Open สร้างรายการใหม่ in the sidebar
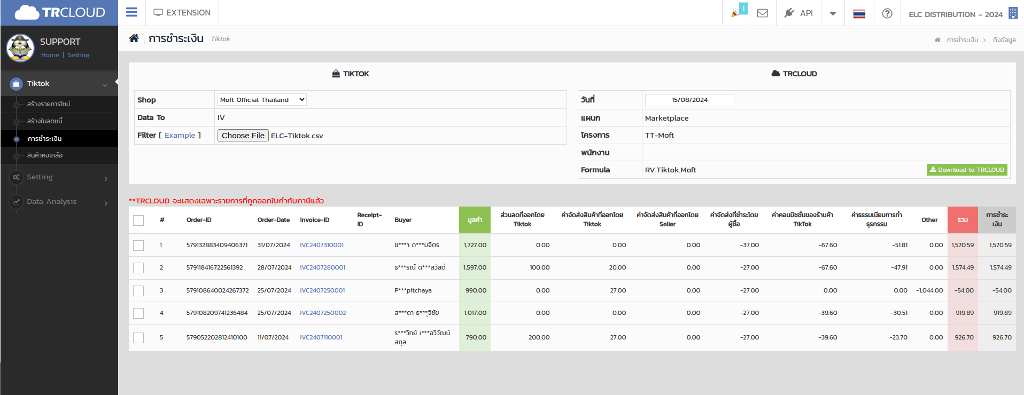 tap(49, 104)
